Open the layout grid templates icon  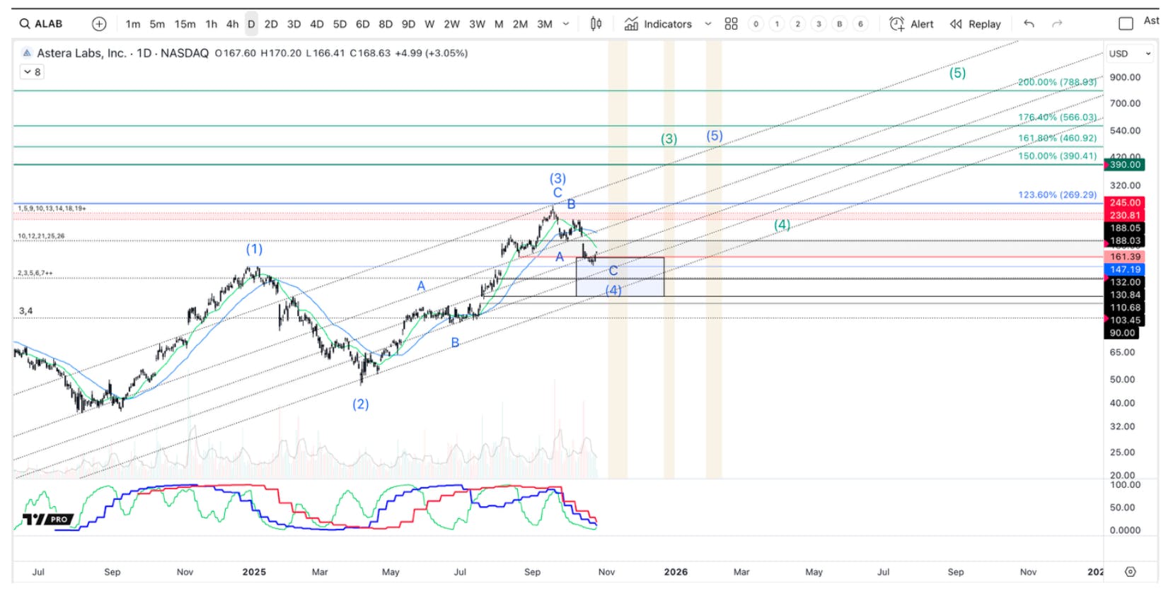[x=731, y=24]
